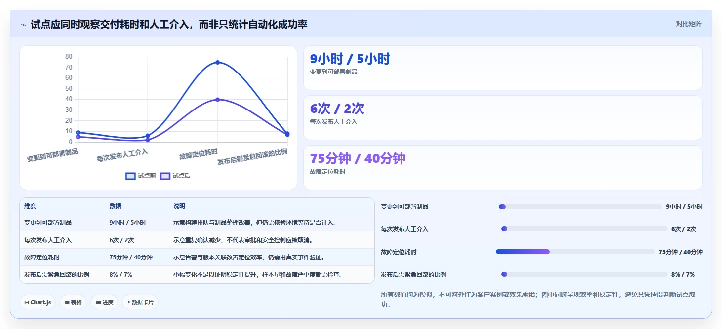This screenshot has width=722, height=329.
Task: Click the footnote starting 所有数值均为模拟
Action: [538, 299]
